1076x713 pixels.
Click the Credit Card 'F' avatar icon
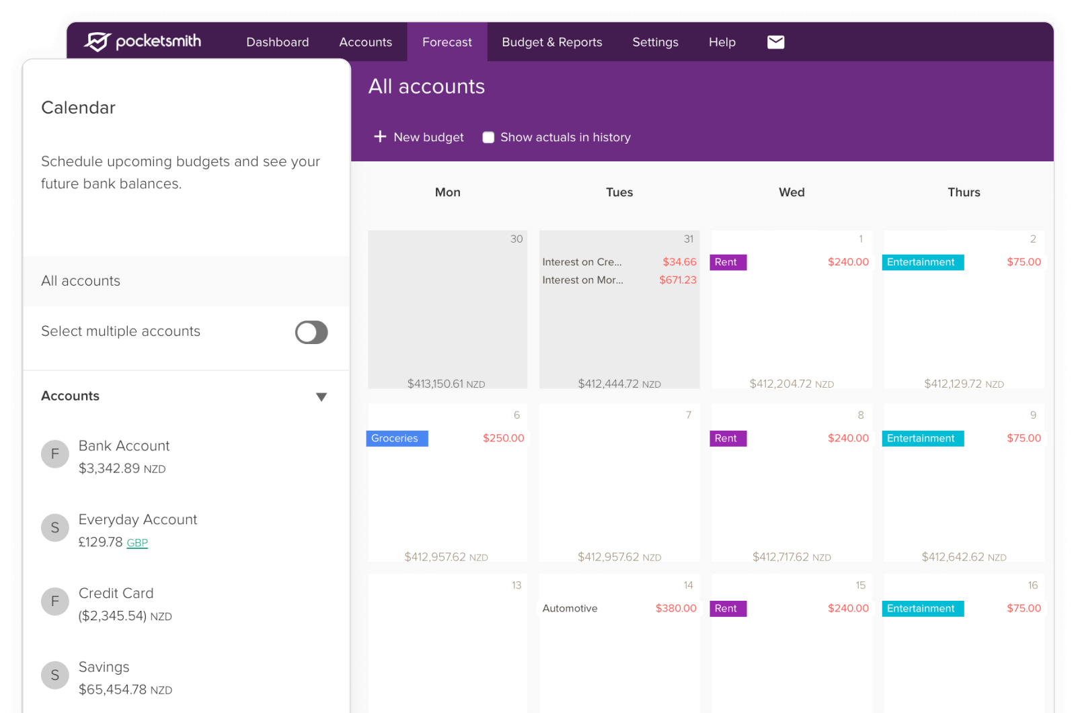(55, 601)
